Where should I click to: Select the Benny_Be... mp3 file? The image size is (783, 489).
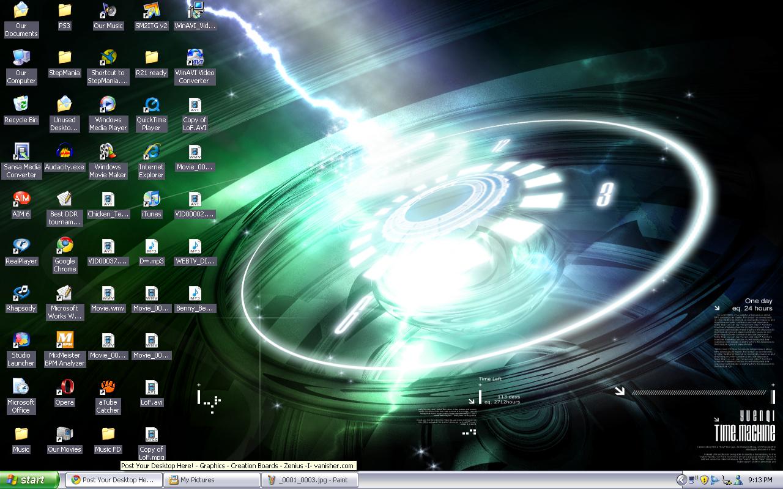(x=195, y=298)
